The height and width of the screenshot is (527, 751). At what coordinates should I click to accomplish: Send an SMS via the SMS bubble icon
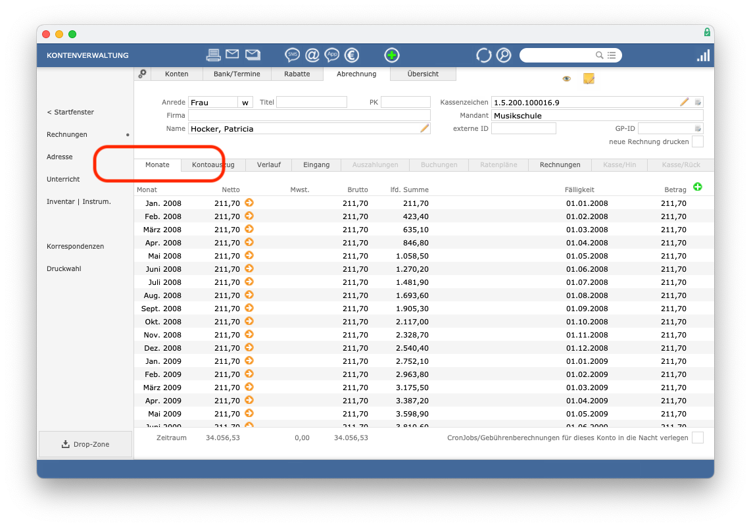(x=292, y=55)
